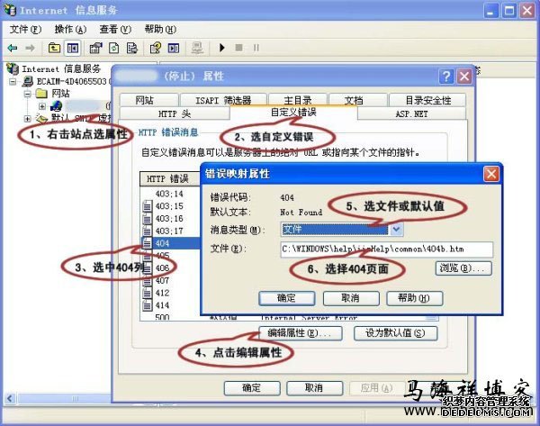
Task: Collapse the computer node in the tree
Action: pyautogui.click(x=13, y=81)
